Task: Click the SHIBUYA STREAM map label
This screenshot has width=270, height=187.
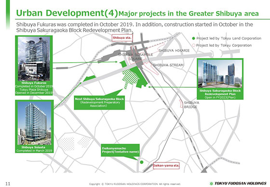Action: [168, 65]
